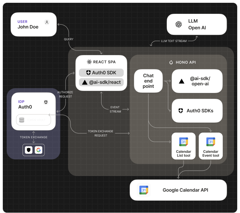Image resolution: width=240 pixels, height=213 pixels.
Task: Click the Google Calendar API text
Action: [x=185, y=190]
